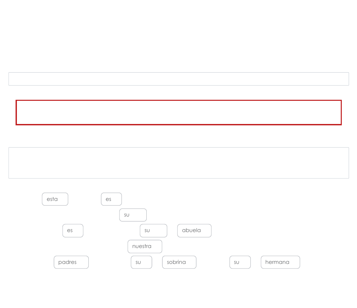Pick 'sobrina' from the word bank
The height and width of the screenshot is (308, 357).
tap(179, 262)
